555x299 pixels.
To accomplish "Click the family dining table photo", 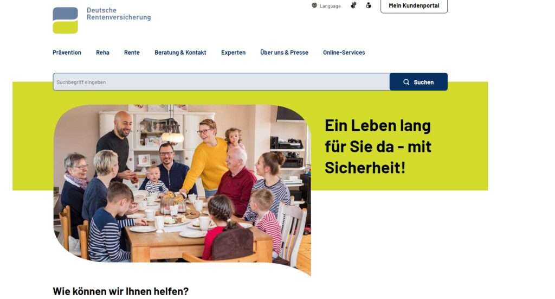I will click(x=182, y=189).
